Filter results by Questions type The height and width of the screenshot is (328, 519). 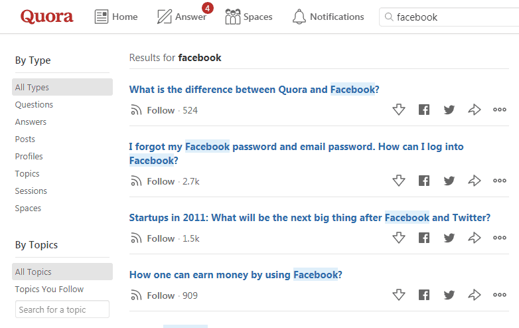[x=34, y=104]
